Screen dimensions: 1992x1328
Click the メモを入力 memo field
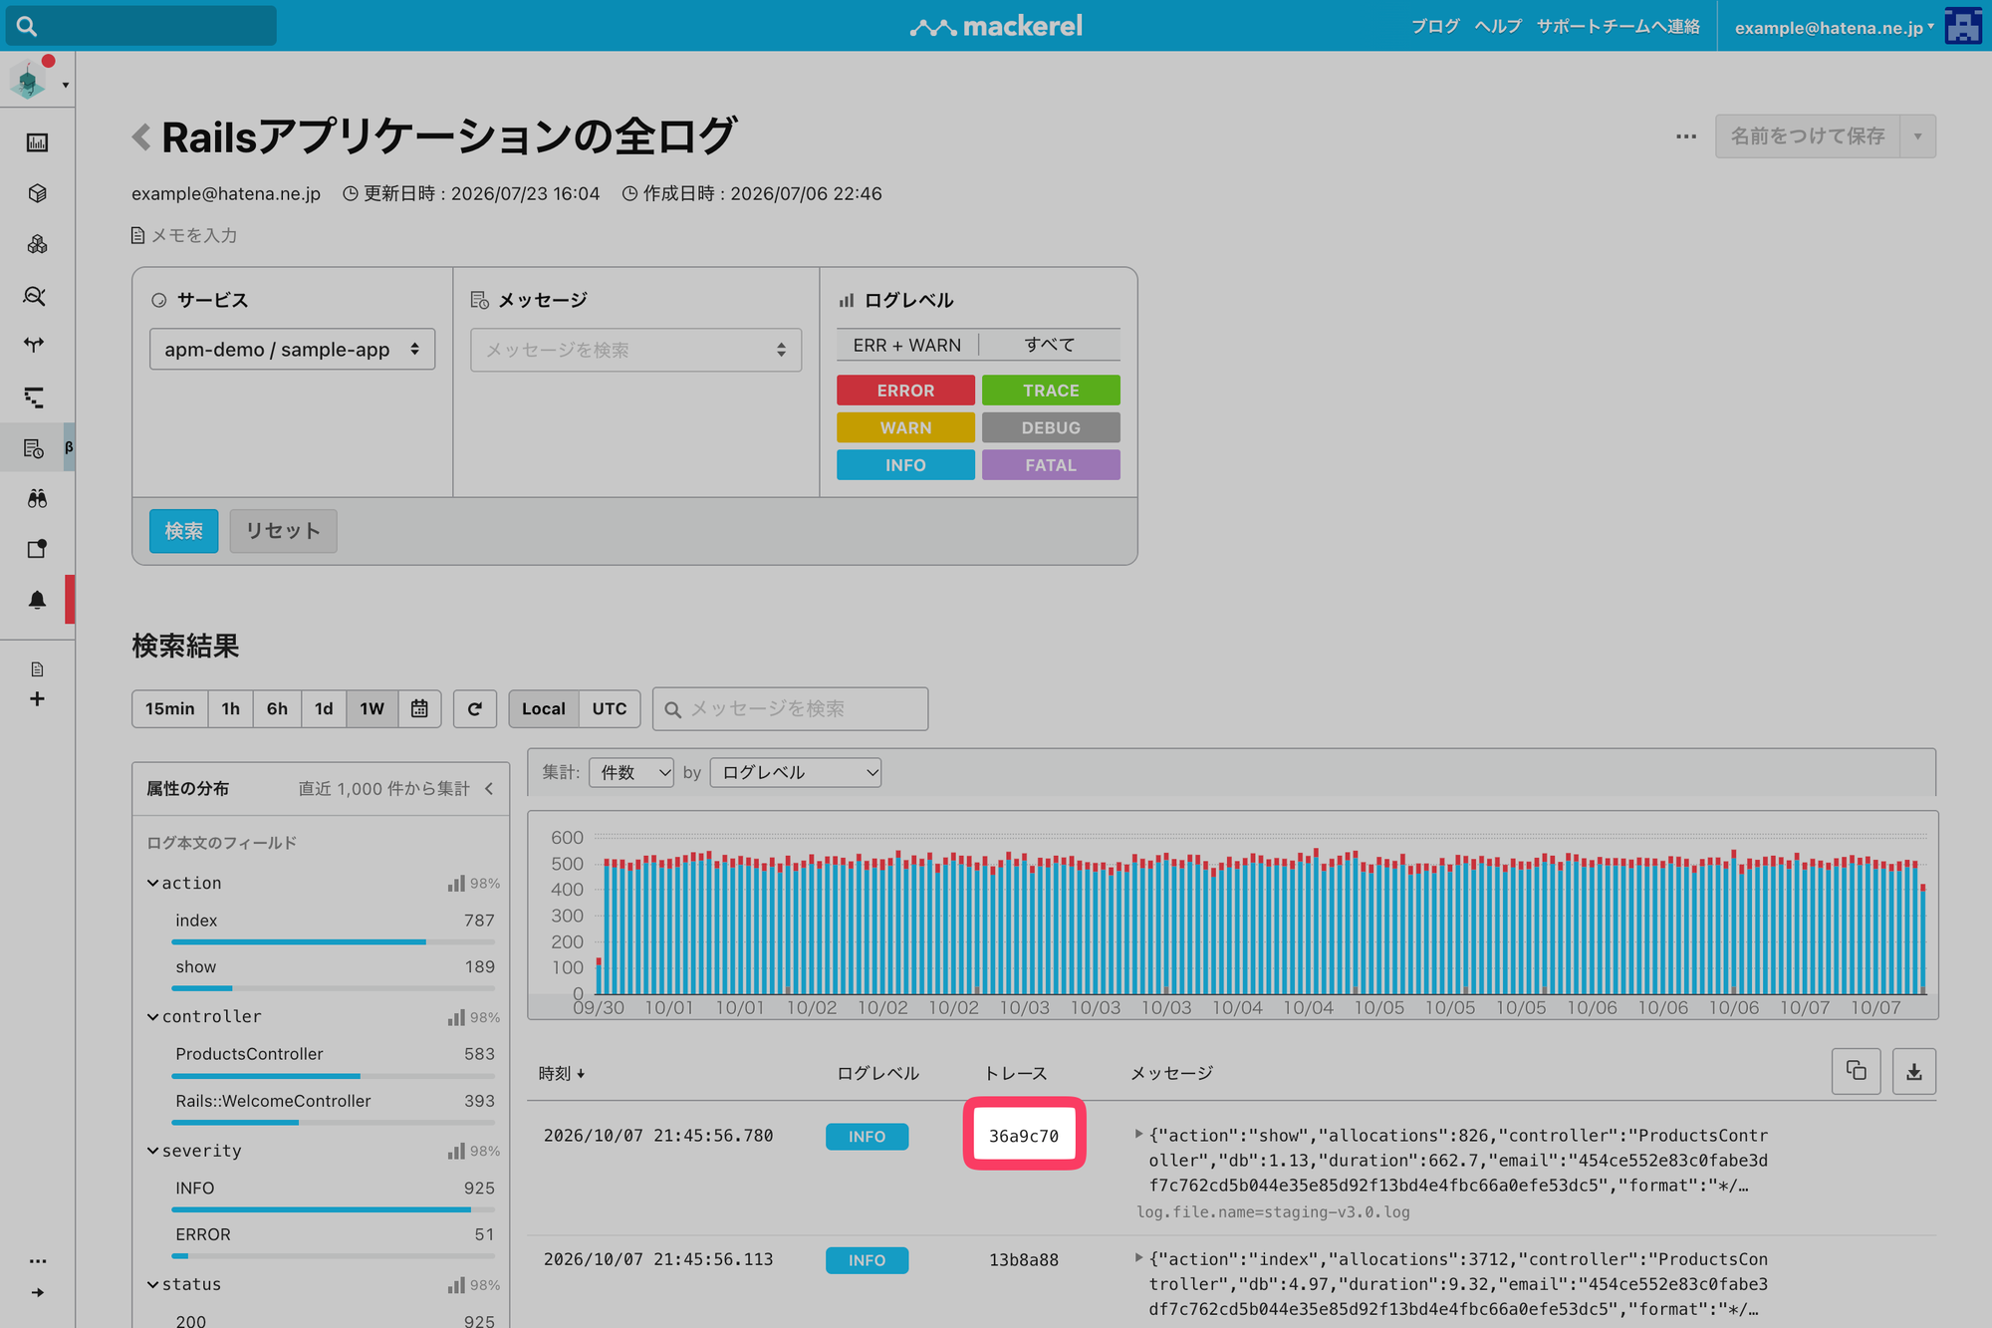[184, 235]
